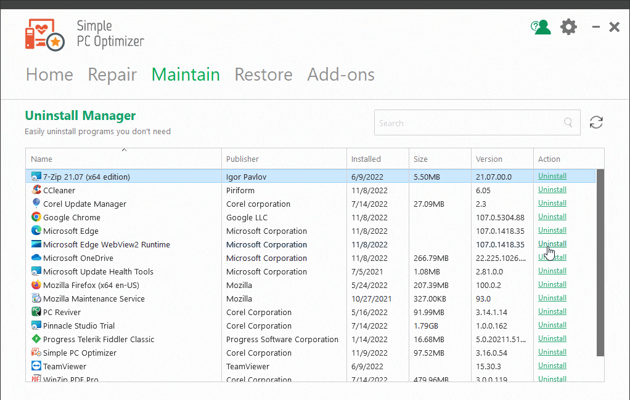Uninstall Microsoft Edge WebView2 Runtime
Viewport: 630px width, 400px height.
click(x=552, y=244)
